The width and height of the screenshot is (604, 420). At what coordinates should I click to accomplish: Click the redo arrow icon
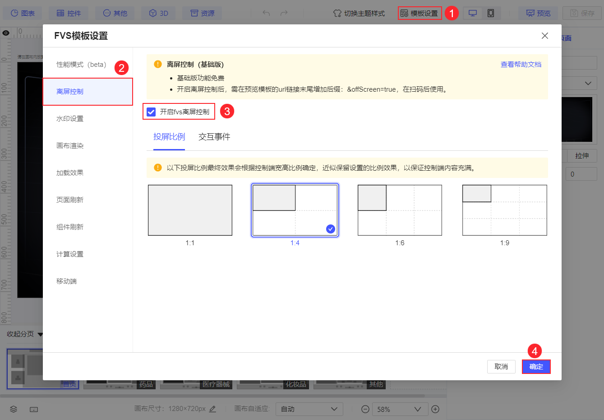284,13
